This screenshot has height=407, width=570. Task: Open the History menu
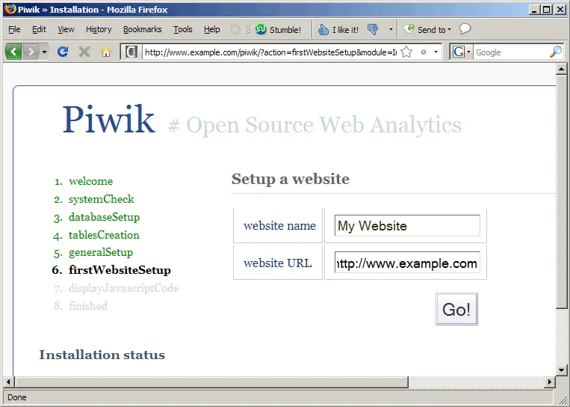tap(99, 29)
